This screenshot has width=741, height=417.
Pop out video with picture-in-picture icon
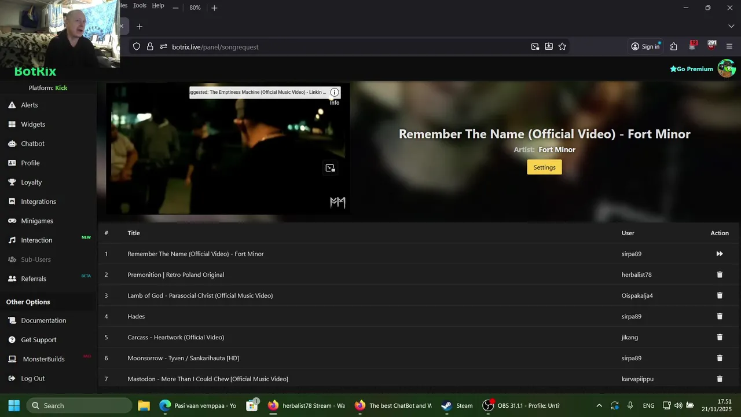(330, 168)
